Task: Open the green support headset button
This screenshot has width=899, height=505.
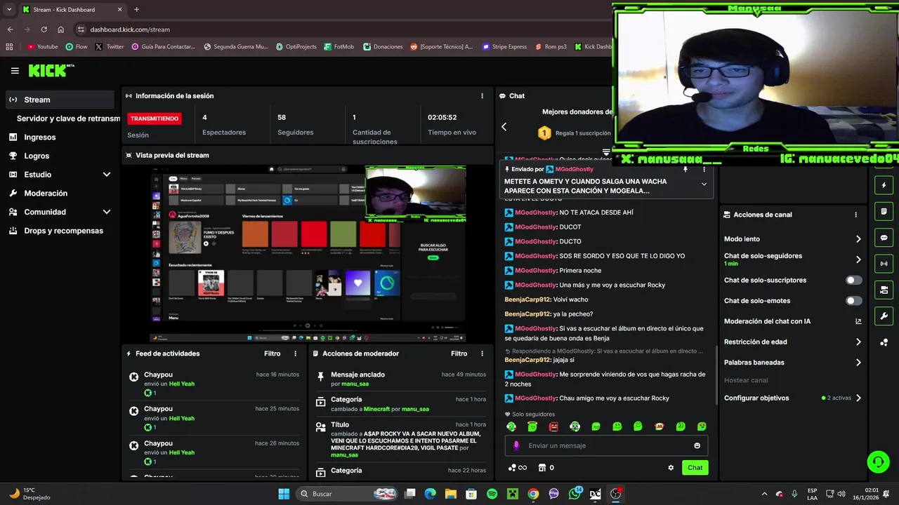Action: click(878, 462)
